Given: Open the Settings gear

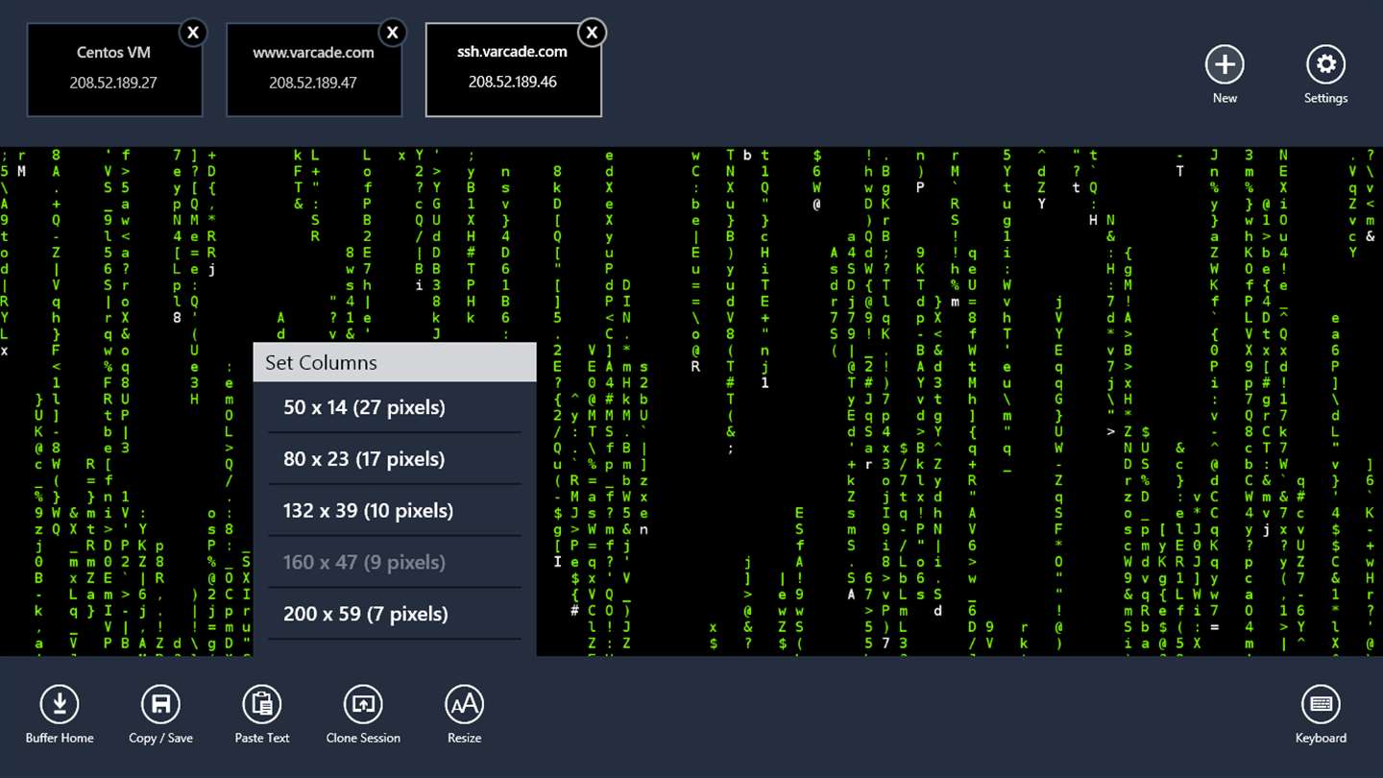Looking at the screenshot, I should click(x=1325, y=64).
